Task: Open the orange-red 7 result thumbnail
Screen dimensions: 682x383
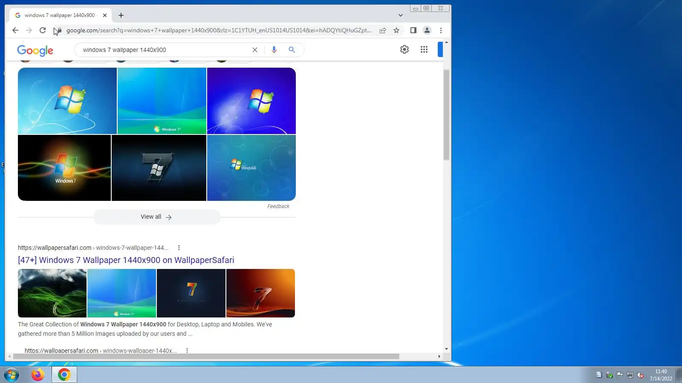Action: click(x=260, y=293)
